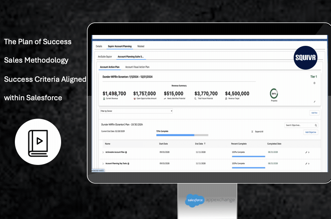This screenshot has height=219, width=331.
Task: Expand the Account Planning Key Tasks row
Action: point(103,164)
